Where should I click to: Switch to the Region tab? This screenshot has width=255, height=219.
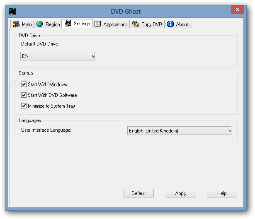coord(48,24)
